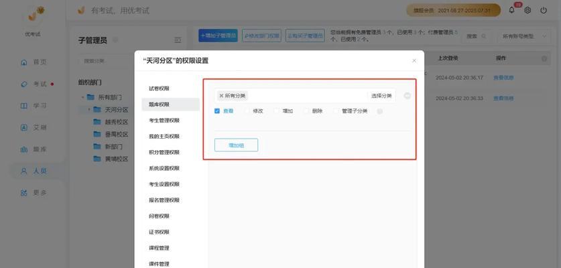Click the magnifier icon in the 搜索 box
This screenshot has width=561, height=268.
[x=484, y=36]
